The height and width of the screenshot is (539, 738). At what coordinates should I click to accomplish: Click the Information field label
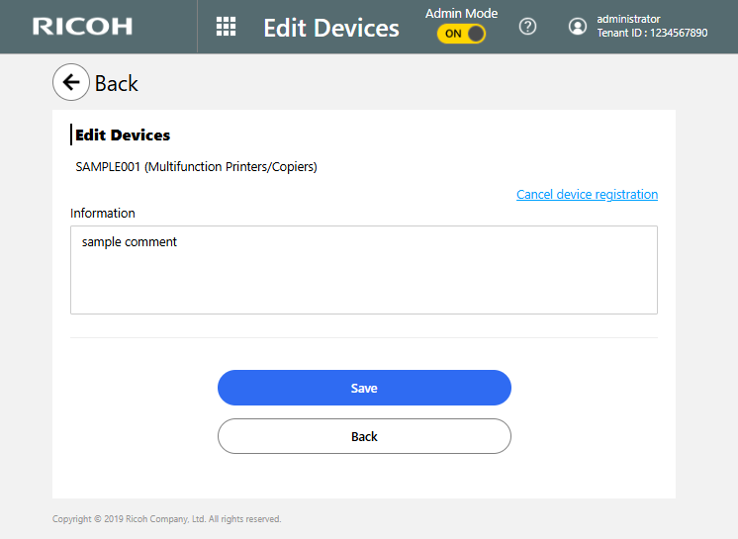point(103,213)
